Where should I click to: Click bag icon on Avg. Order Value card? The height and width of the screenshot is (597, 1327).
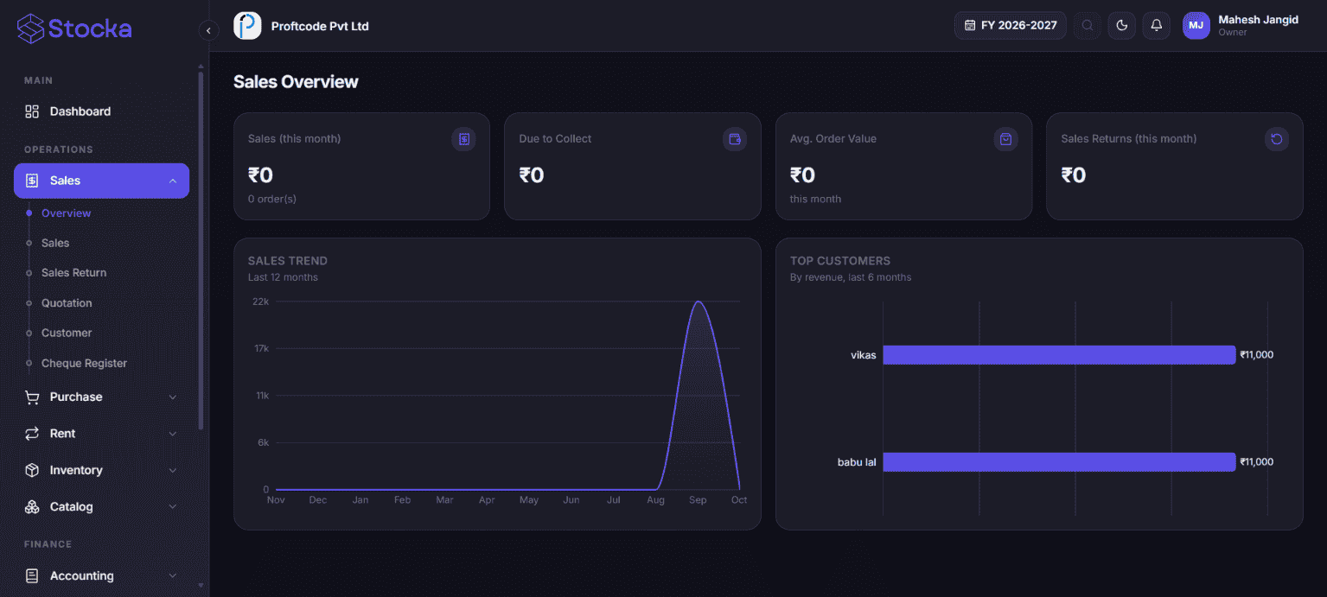(1005, 139)
